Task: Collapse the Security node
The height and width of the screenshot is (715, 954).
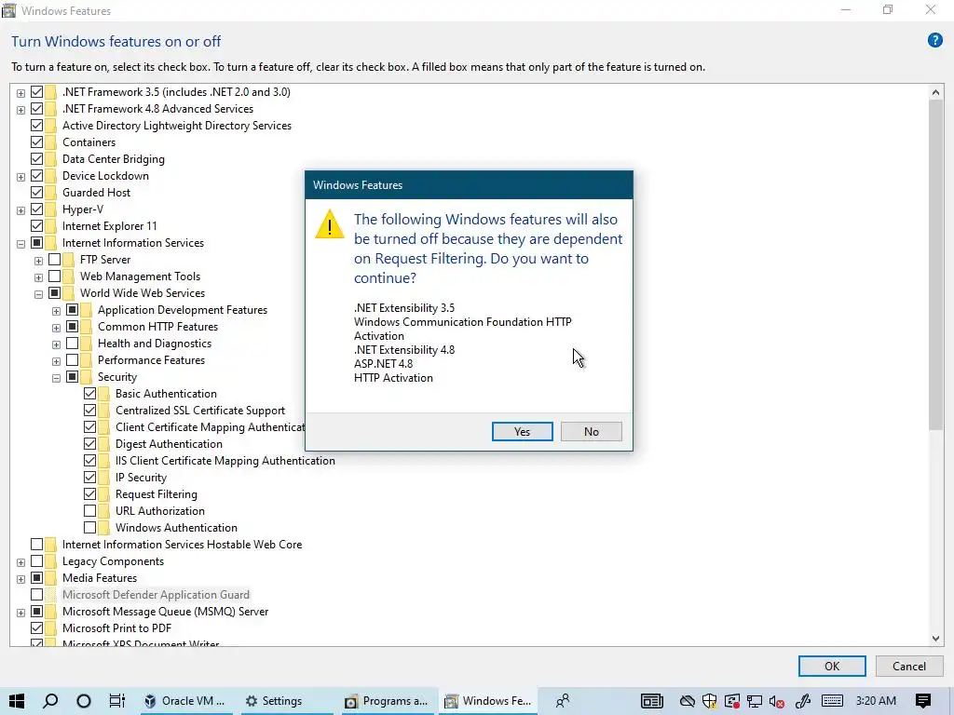Action: 56,378
